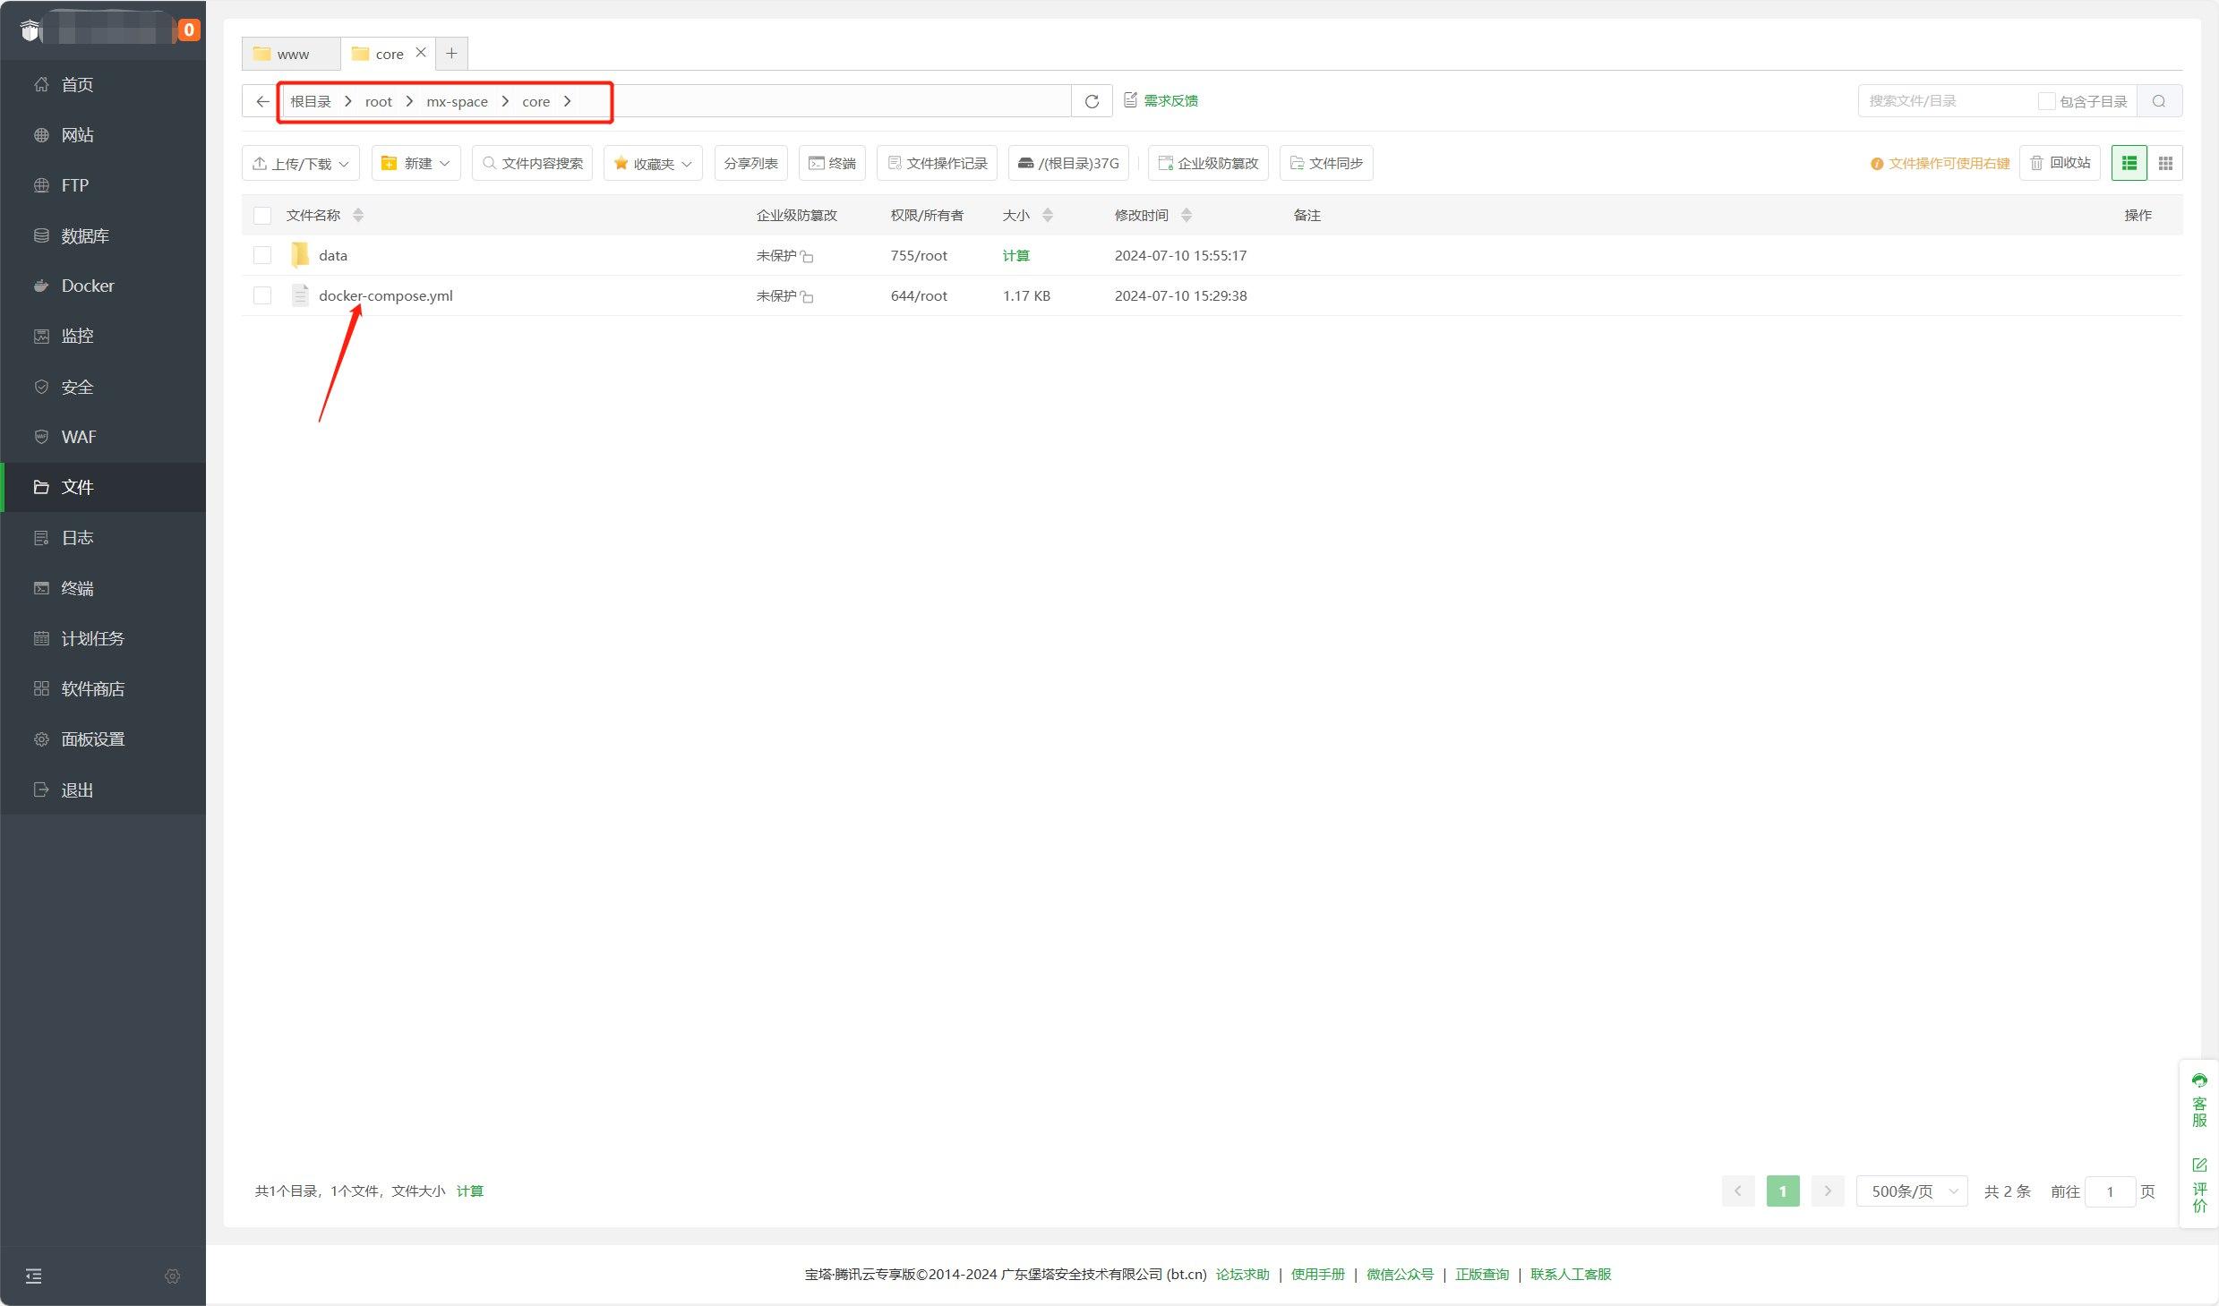Open 文件操作记录
Screen dimensions: 2219x1306
click(x=937, y=163)
